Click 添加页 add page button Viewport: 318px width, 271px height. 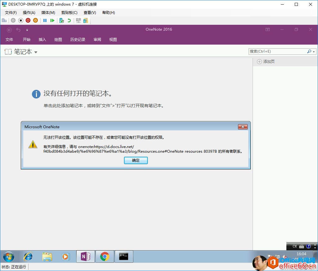pyautogui.click(x=266, y=62)
